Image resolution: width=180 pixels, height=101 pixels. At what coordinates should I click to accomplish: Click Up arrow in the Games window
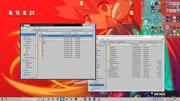click(29, 30)
